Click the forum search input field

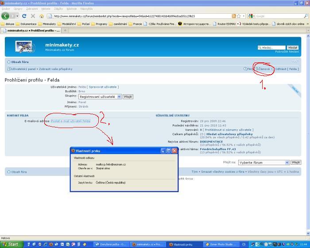(273, 47)
